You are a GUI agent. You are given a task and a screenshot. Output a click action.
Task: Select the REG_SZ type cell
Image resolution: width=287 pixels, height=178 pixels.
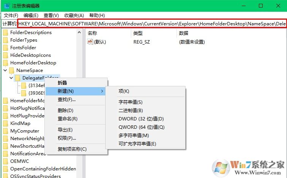pos(141,42)
